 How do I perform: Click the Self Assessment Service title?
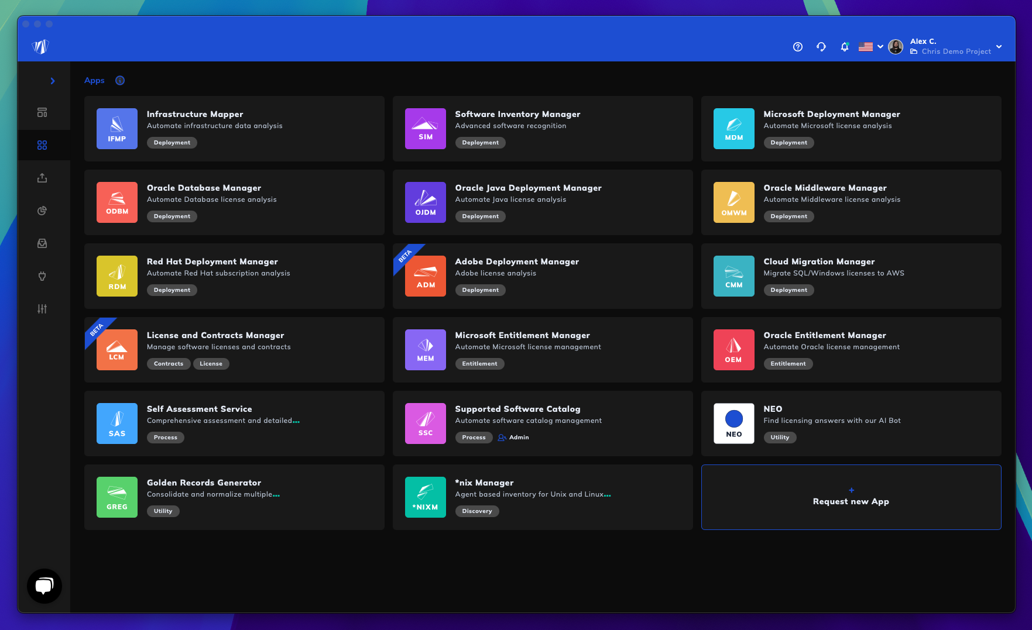click(200, 409)
